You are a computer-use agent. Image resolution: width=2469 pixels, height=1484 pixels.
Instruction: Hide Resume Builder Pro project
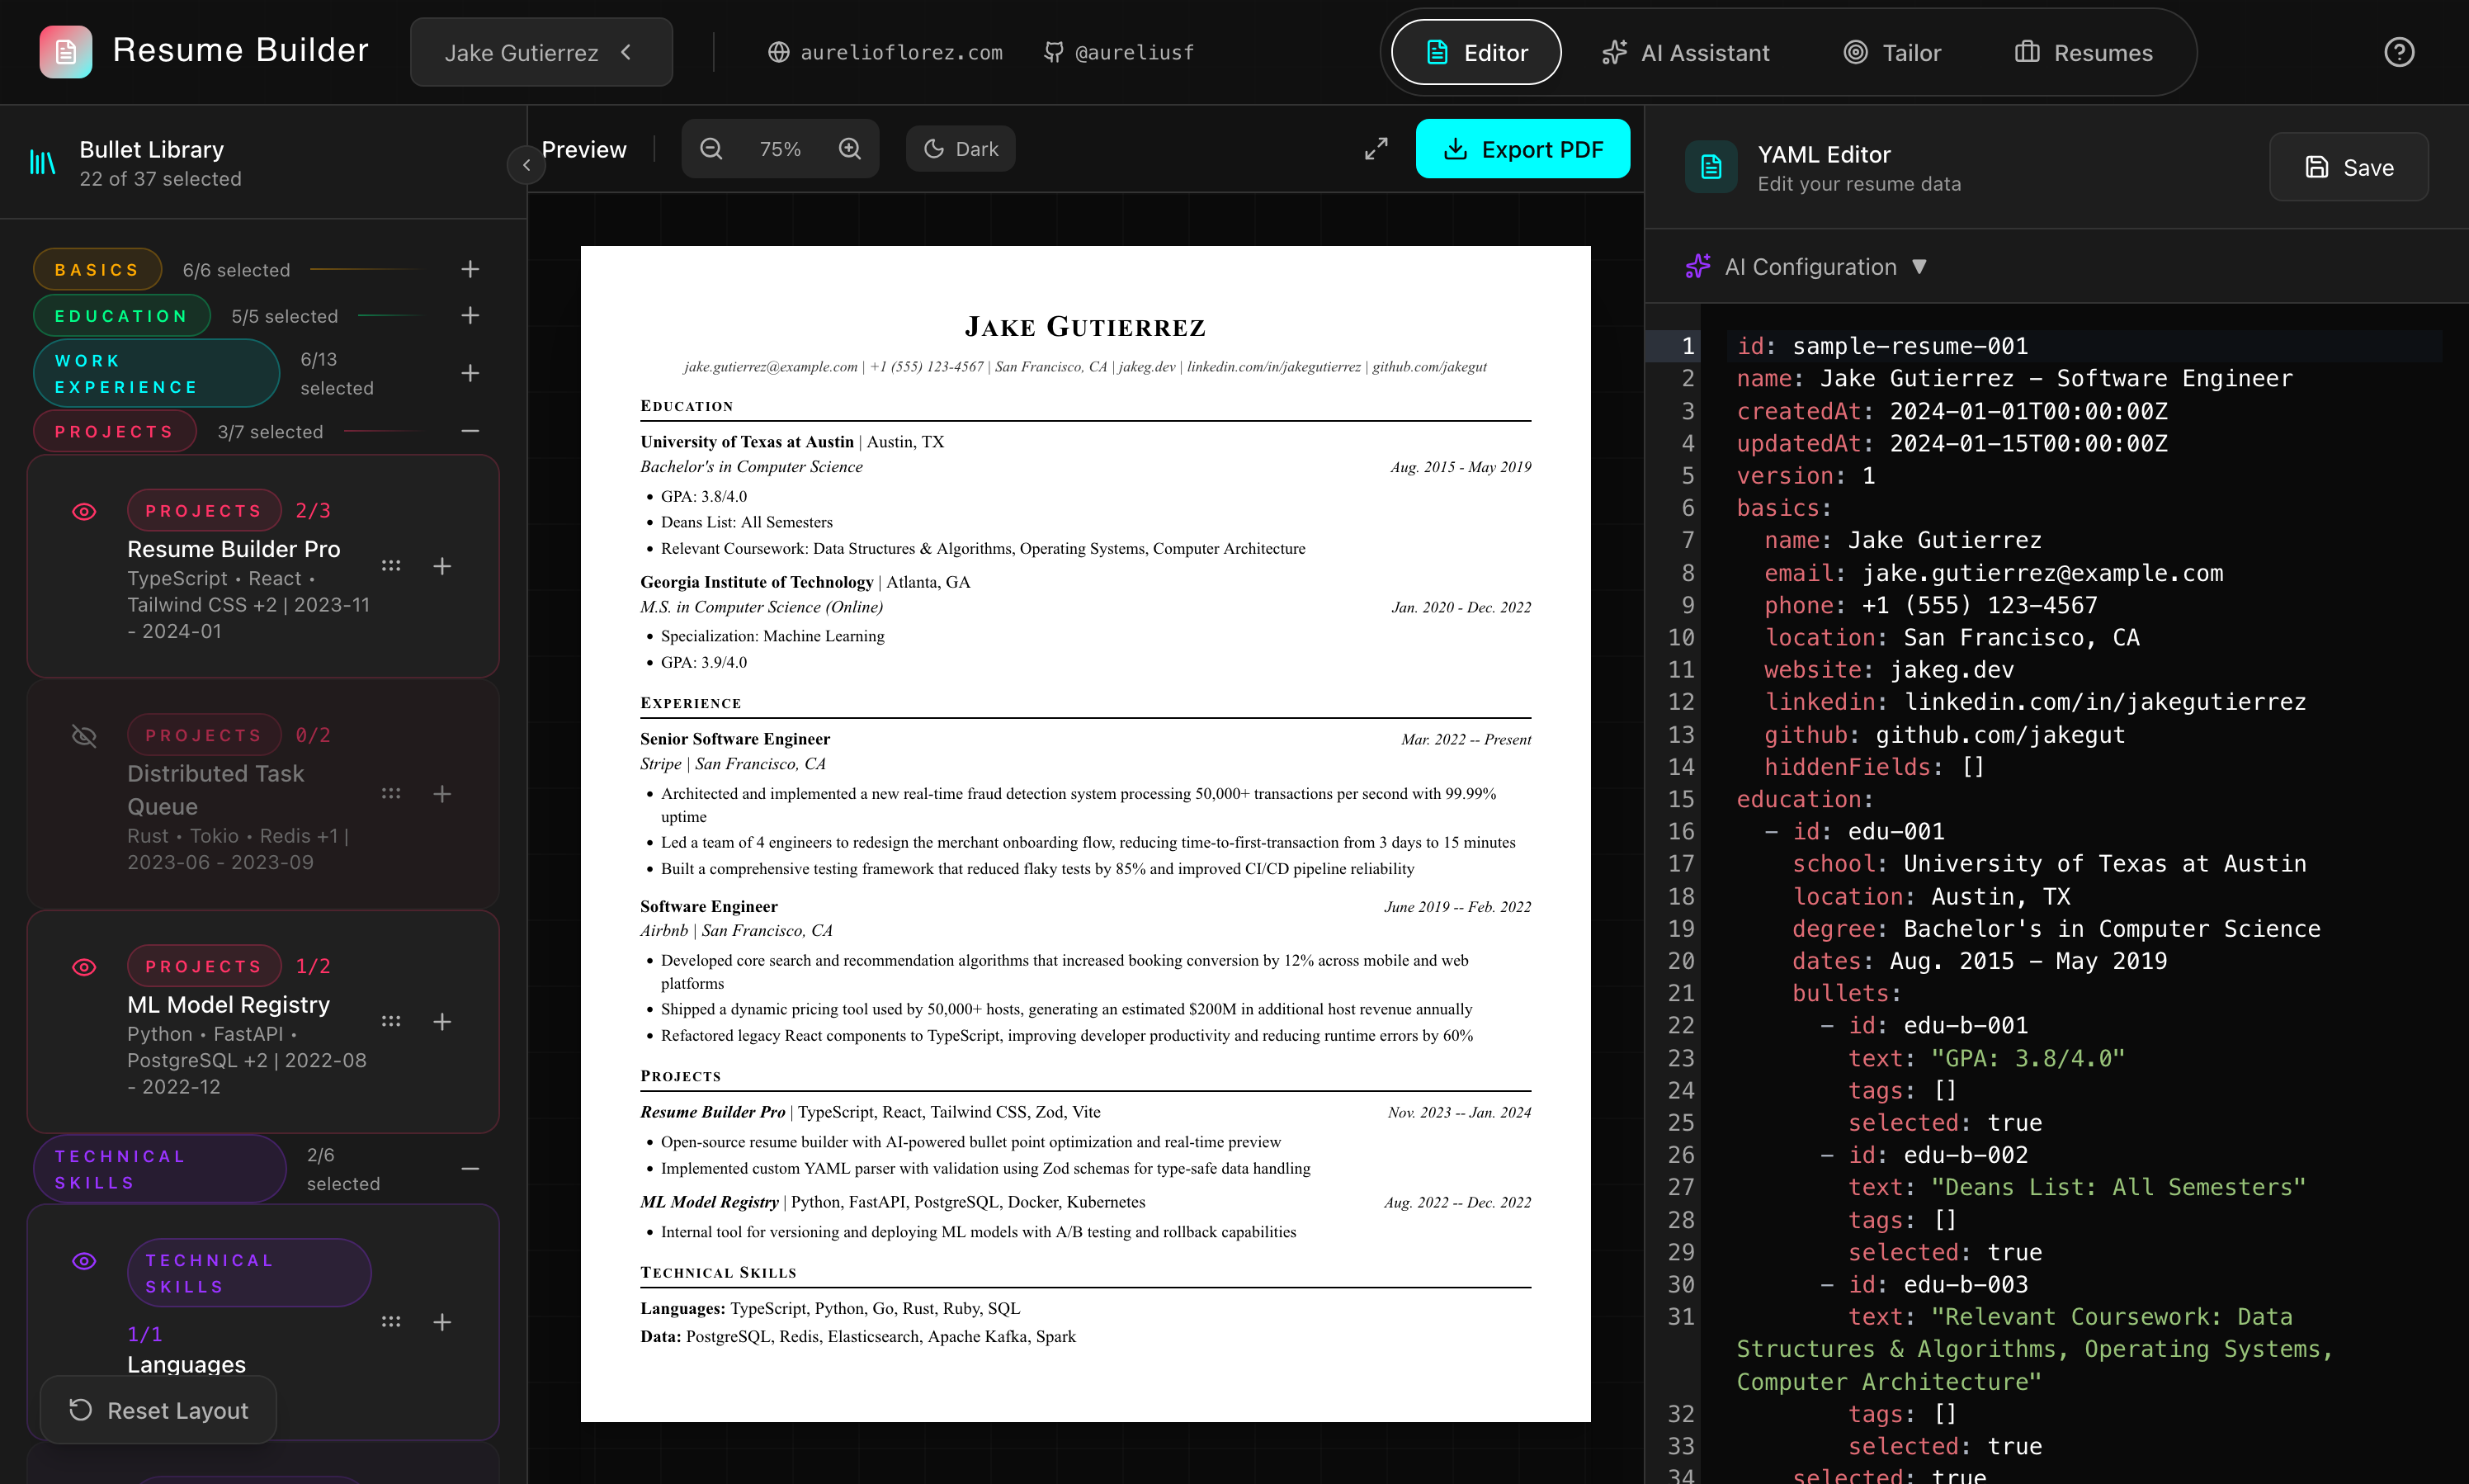(x=84, y=512)
